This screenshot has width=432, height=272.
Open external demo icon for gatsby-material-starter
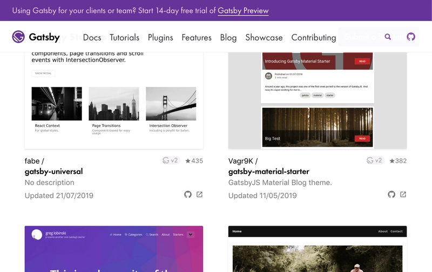point(403,194)
